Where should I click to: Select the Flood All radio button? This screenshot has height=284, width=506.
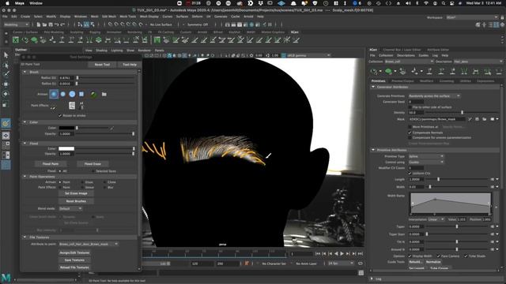tap(60, 171)
